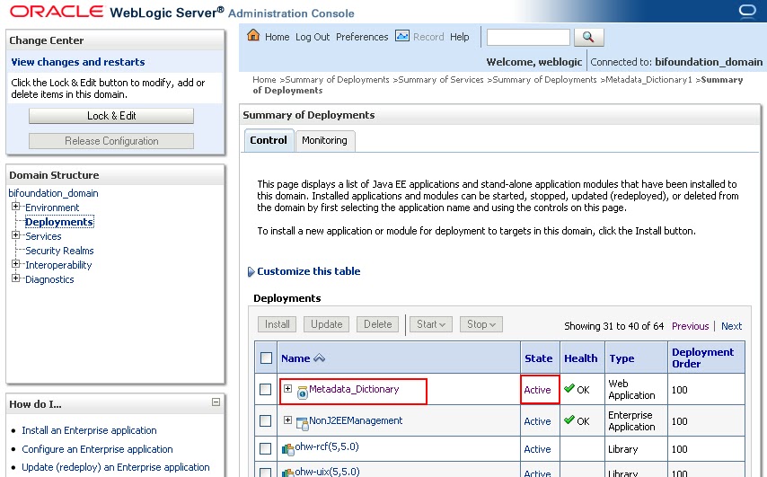Click the NonJ2EEManagement application icon
Image resolution: width=767 pixels, height=477 pixels.
tap(303, 424)
